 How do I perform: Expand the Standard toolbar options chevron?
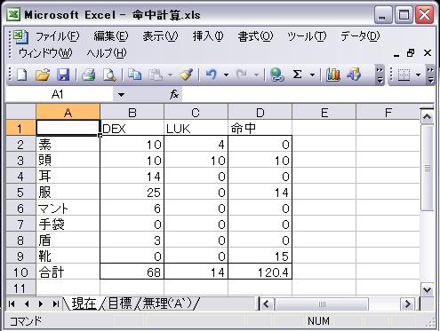click(x=380, y=75)
